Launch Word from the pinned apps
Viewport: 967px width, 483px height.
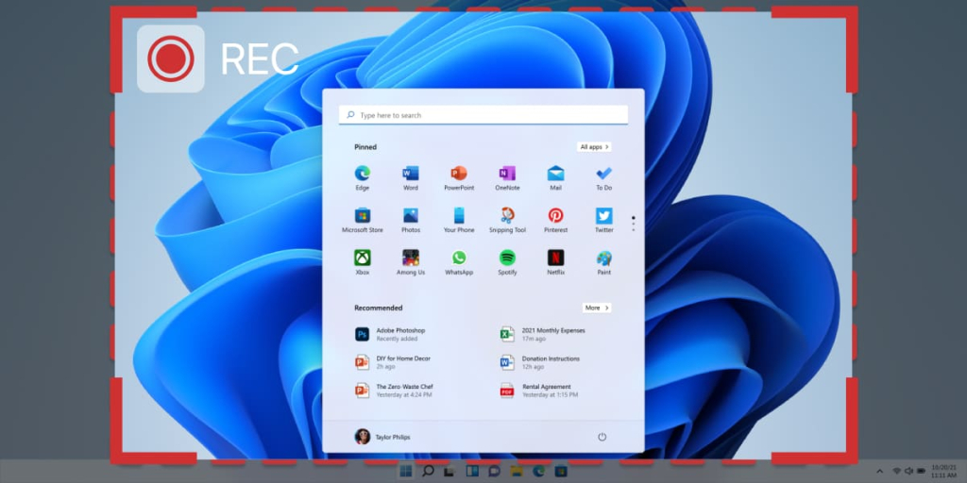411,178
